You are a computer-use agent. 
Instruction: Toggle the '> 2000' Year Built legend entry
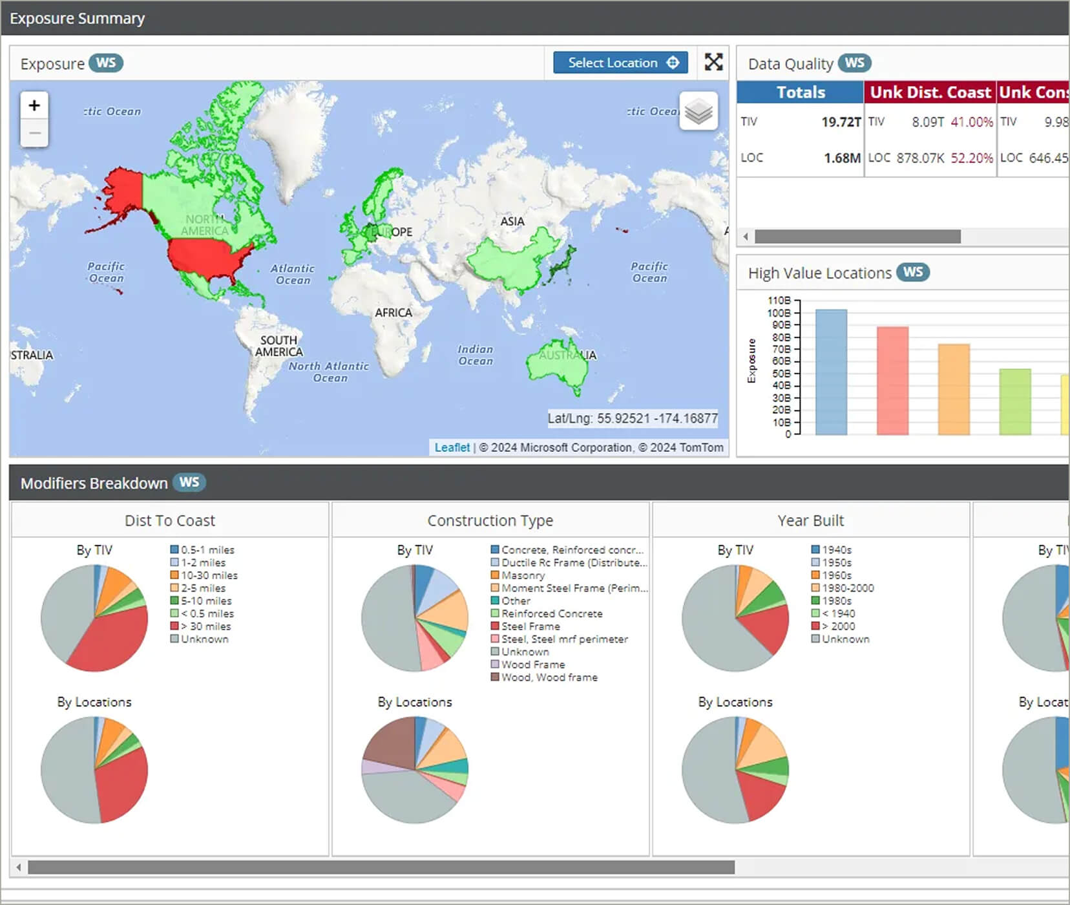click(842, 626)
